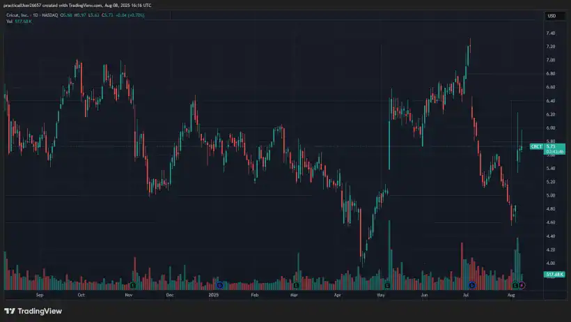Click the August earnings marker
Image resolution: width=571 pixels, height=322 pixels.
[x=515, y=285]
